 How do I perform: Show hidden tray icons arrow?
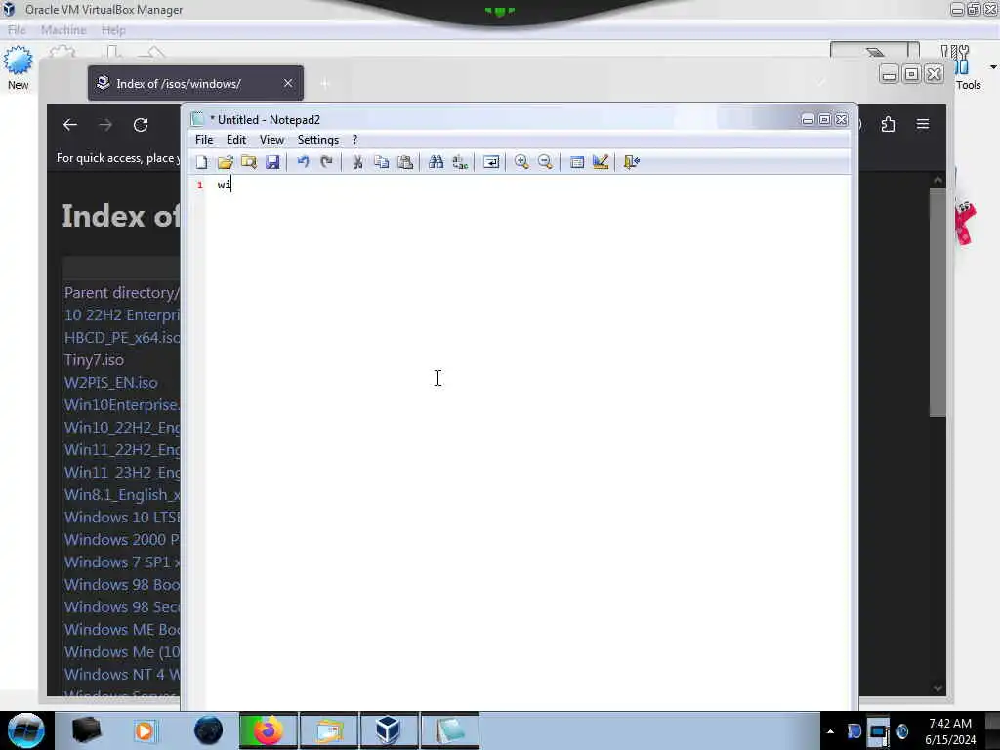coord(830,731)
